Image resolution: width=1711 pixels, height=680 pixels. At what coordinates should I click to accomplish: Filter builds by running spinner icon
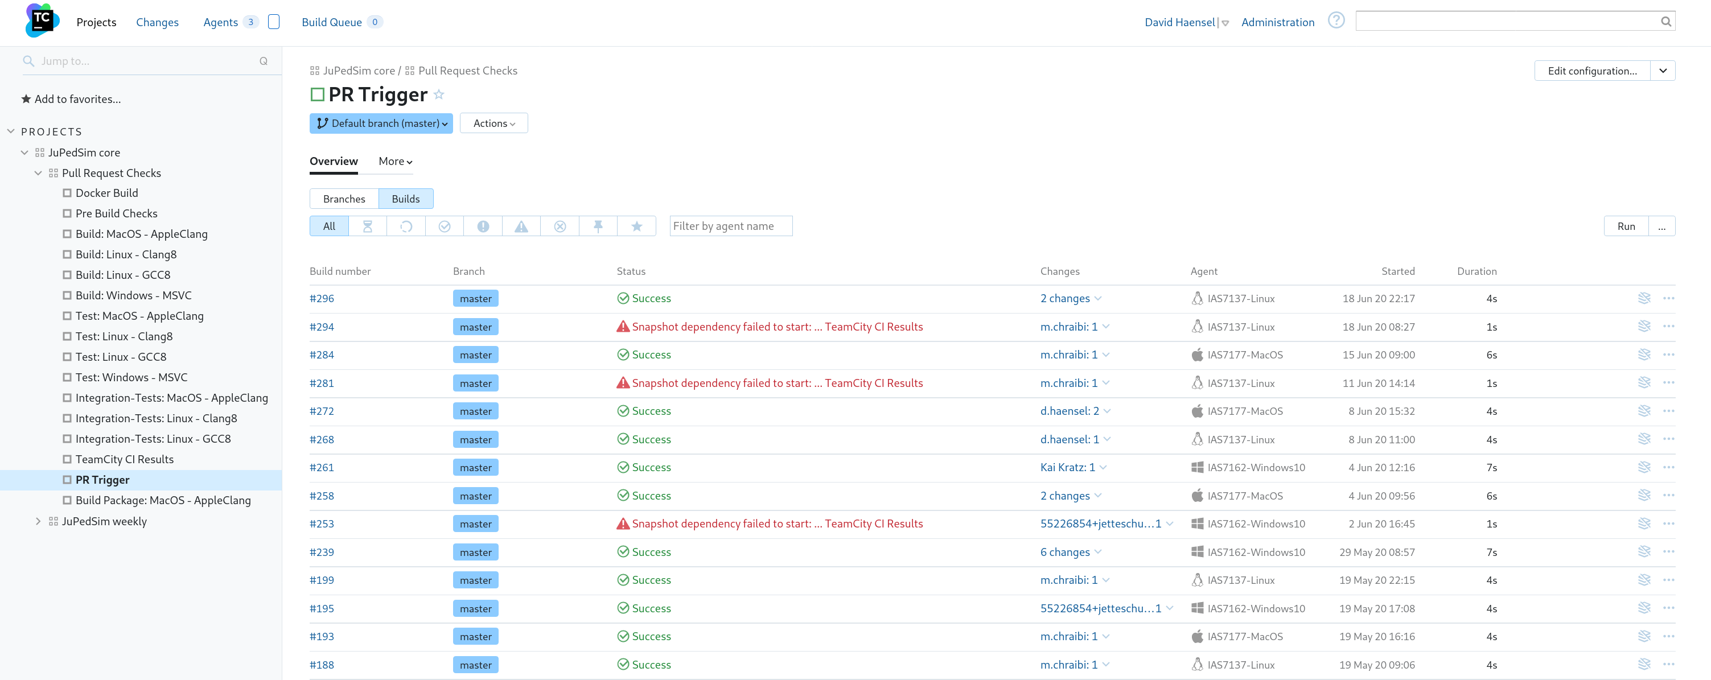(406, 226)
